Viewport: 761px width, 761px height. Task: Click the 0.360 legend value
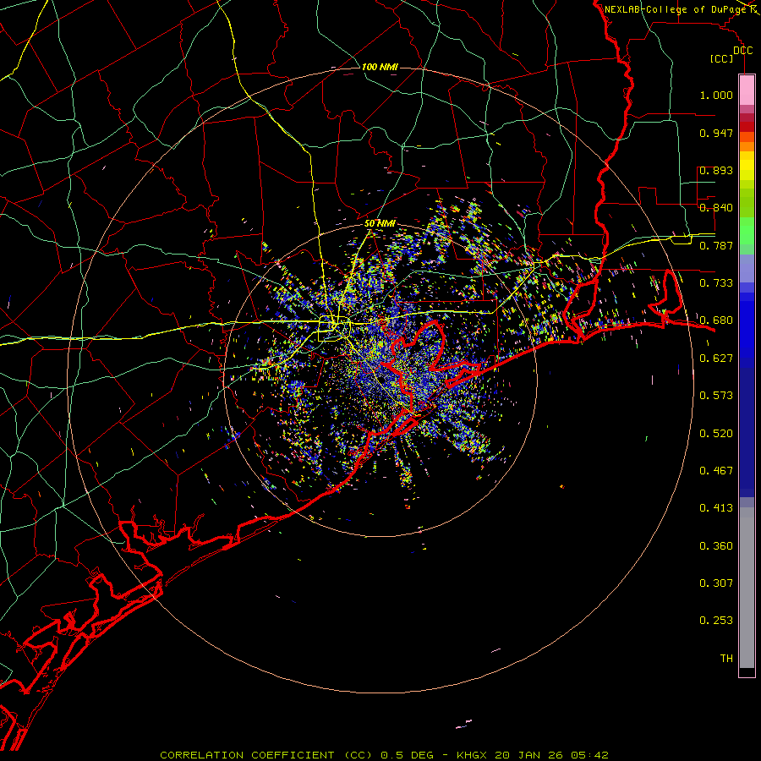click(x=716, y=546)
